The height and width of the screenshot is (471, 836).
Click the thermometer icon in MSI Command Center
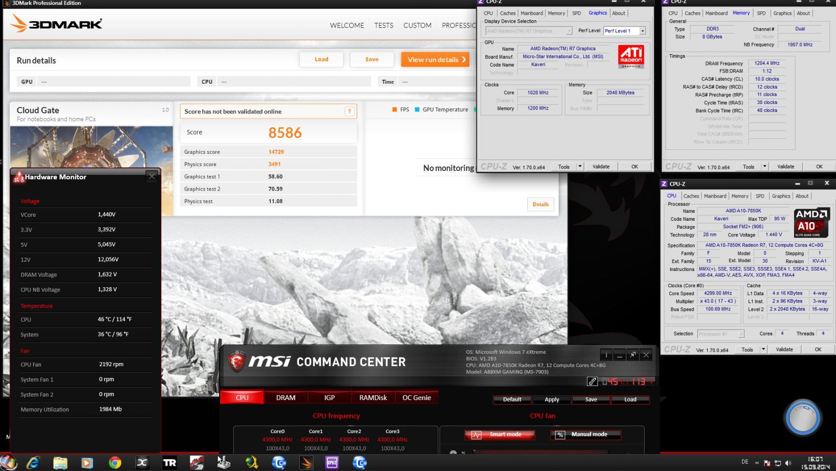(x=592, y=381)
